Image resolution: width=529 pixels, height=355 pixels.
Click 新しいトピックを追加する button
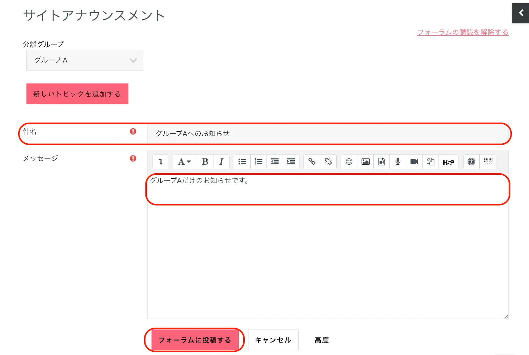[x=77, y=94]
